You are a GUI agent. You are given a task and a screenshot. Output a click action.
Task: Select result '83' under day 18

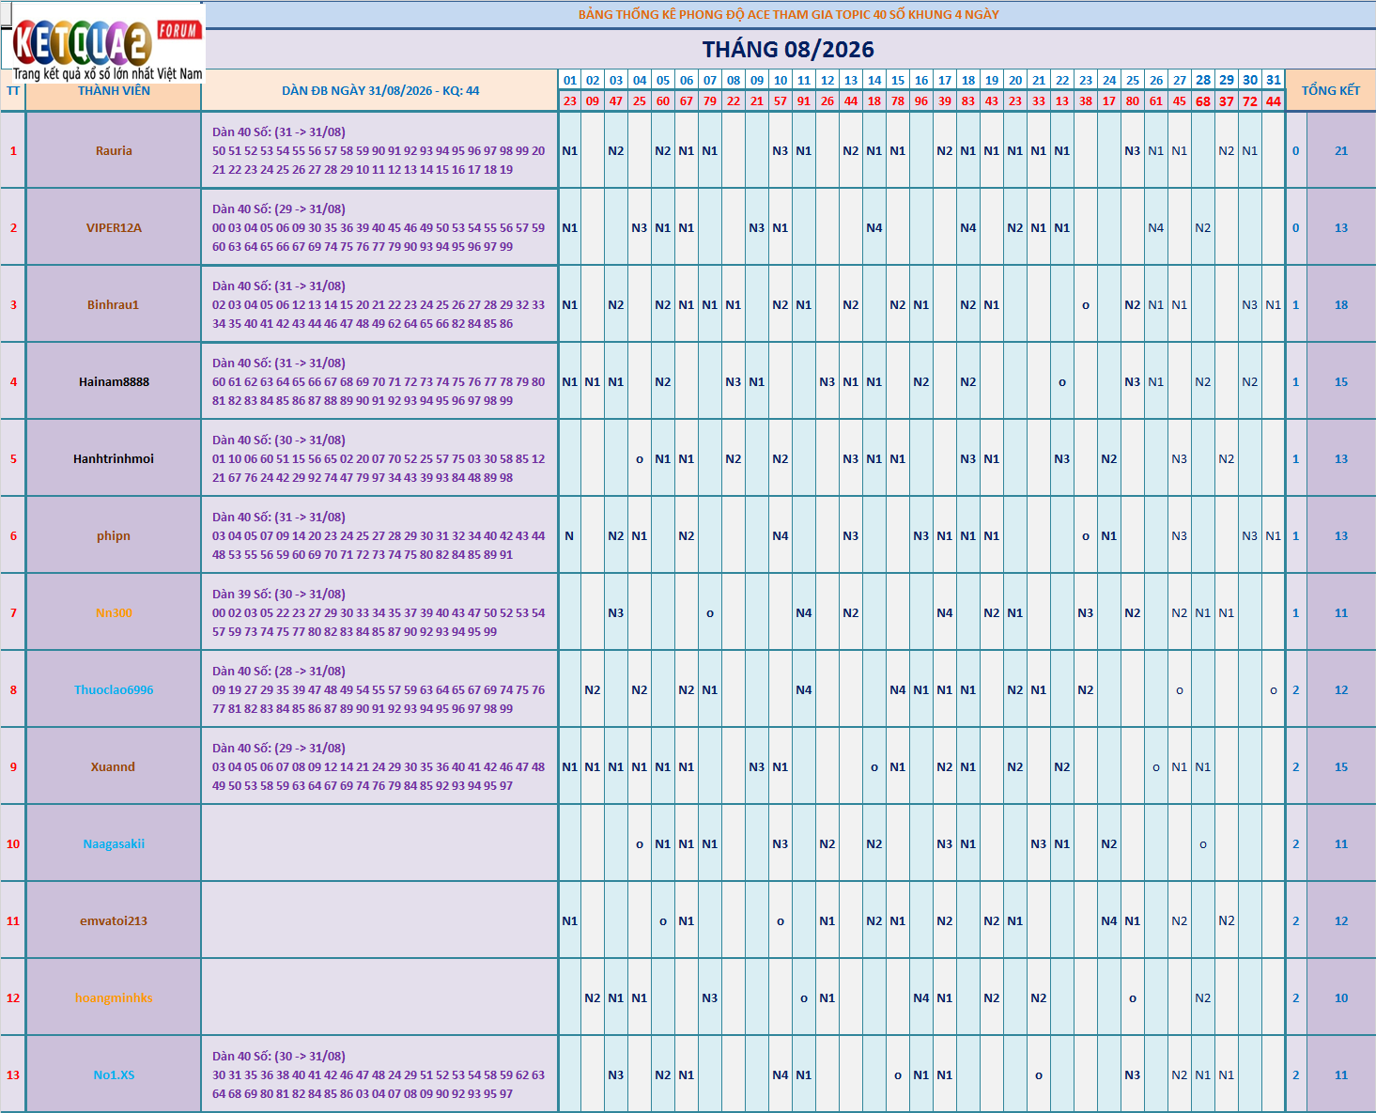[968, 101]
